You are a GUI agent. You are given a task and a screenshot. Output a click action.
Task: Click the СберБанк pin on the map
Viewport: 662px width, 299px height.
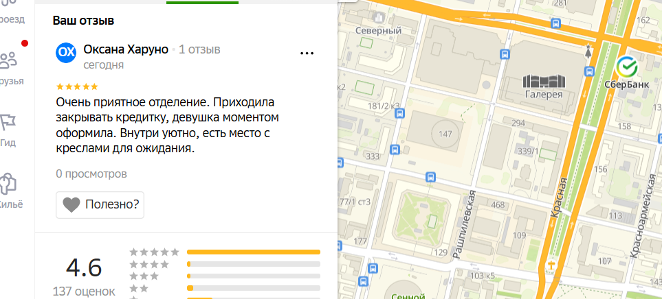pos(626,66)
